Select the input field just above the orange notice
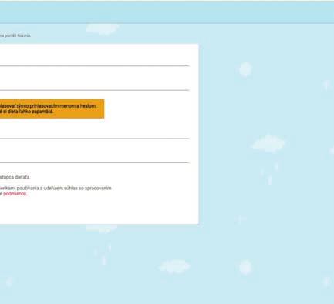Screen dimensions: 334x304 [95, 84]
